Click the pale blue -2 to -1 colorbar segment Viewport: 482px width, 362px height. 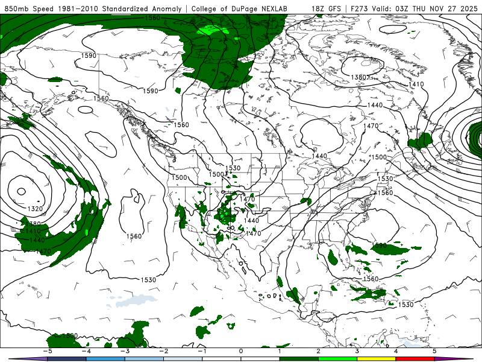183,359
